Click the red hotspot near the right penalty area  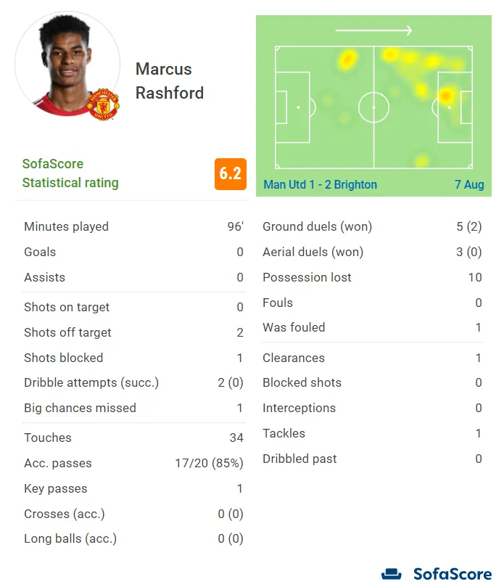click(x=446, y=95)
